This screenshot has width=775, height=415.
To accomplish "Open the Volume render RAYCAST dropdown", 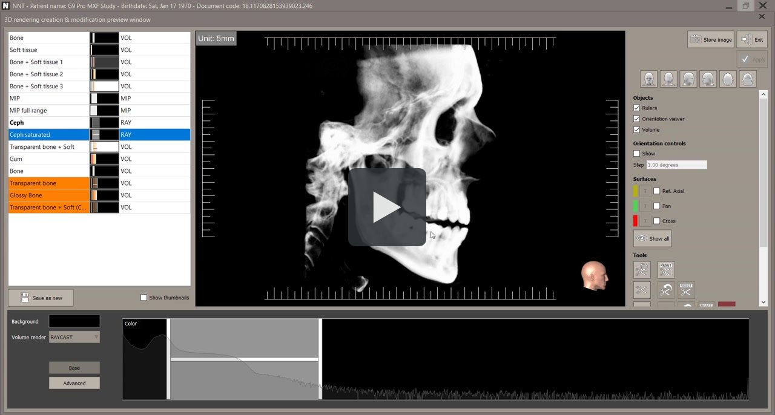I will 74,337.
